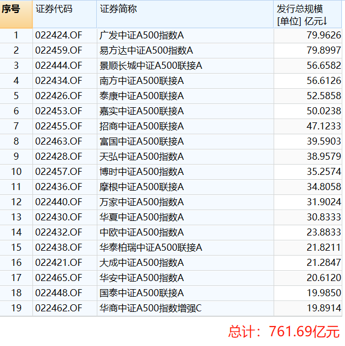Sort by the 序号 column header

coord(16,14)
